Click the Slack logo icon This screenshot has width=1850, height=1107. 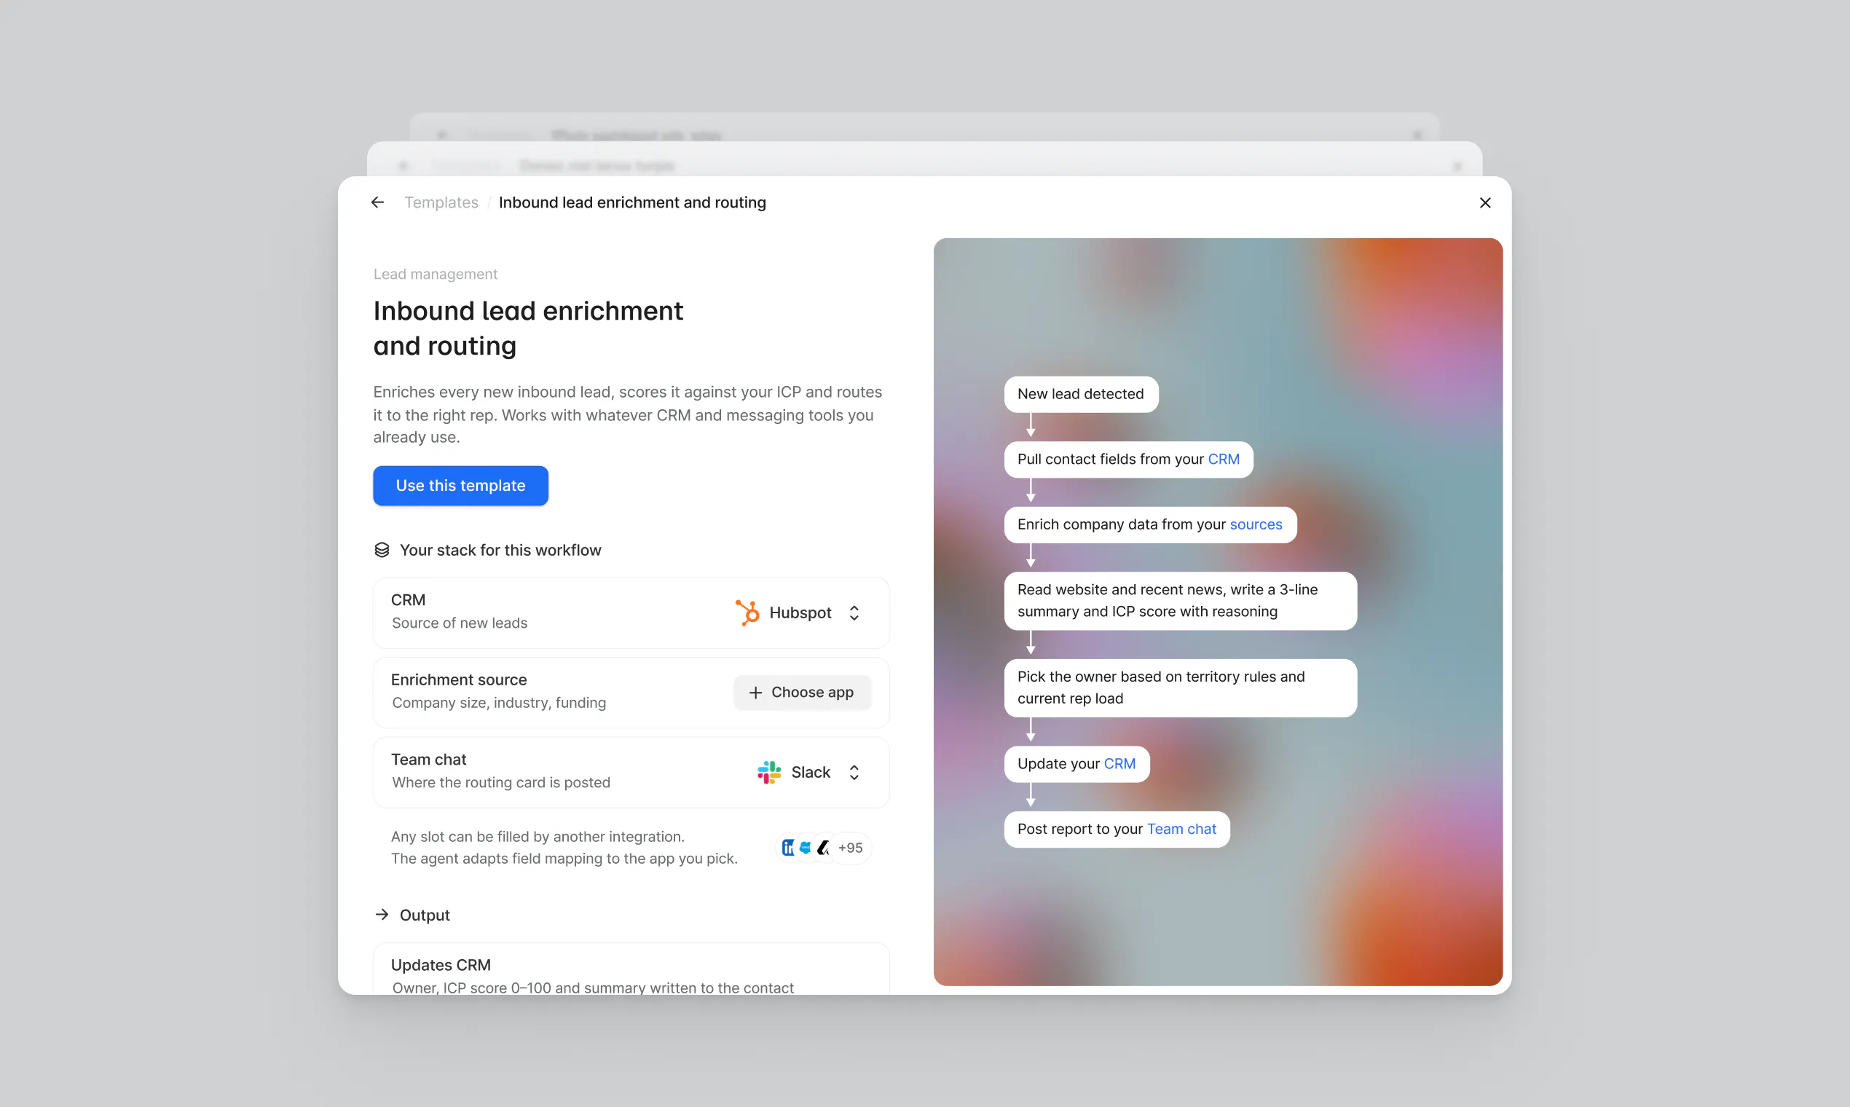tap(769, 771)
